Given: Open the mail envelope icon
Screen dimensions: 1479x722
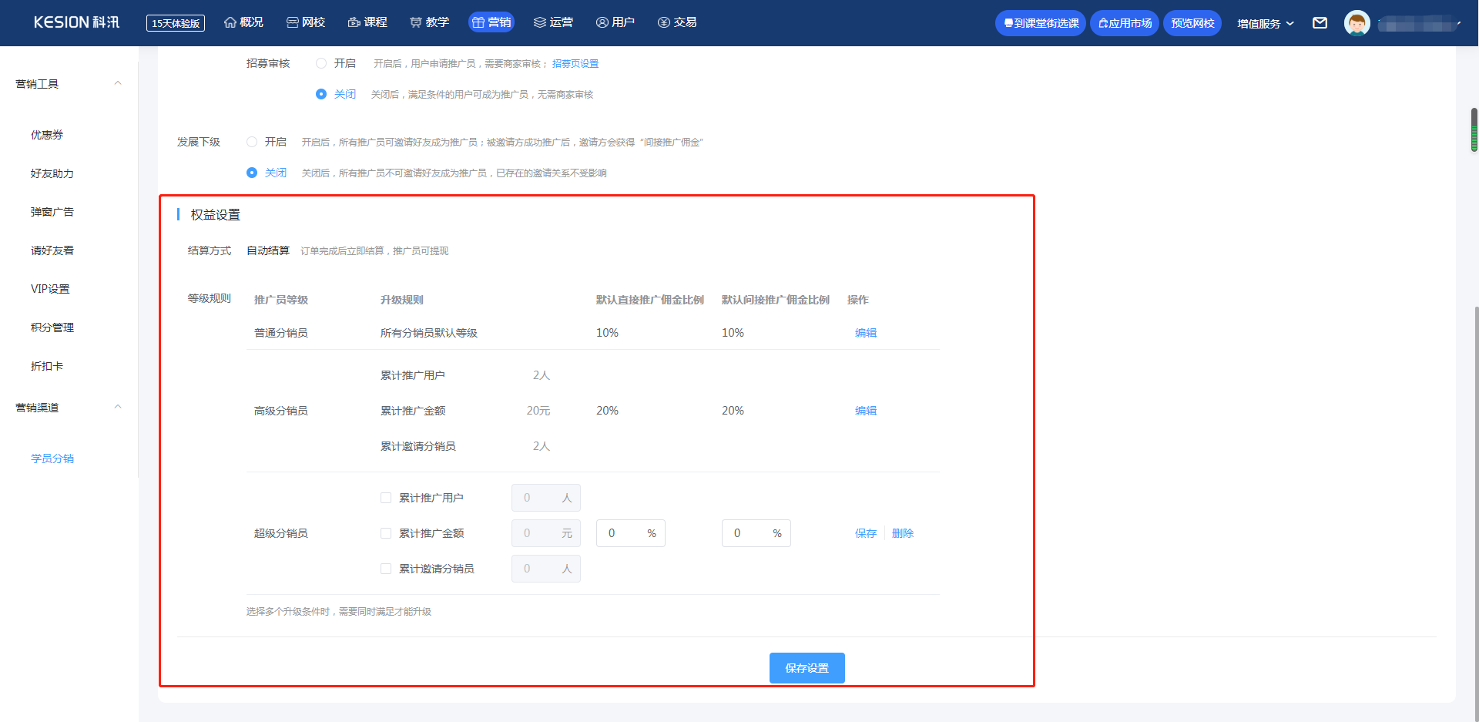Looking at the screenshot, I should 1320,23.
